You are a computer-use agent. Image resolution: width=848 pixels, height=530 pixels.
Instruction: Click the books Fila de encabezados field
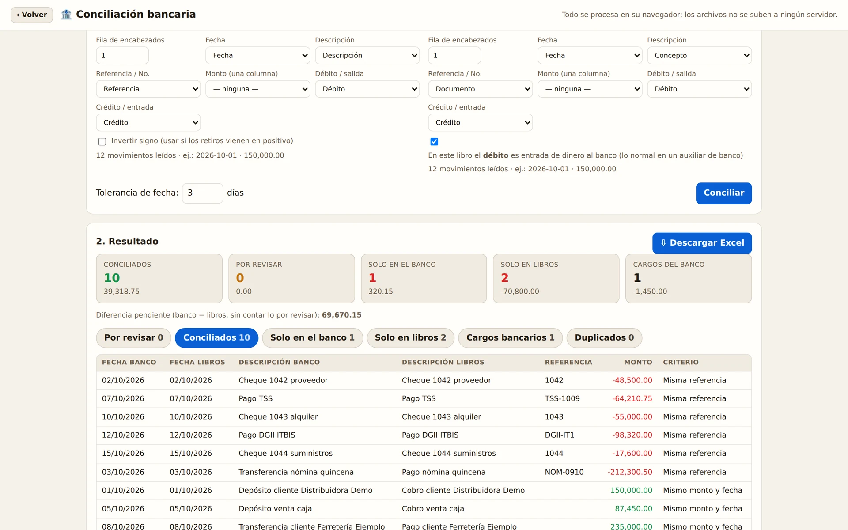[x=454, y=55]
